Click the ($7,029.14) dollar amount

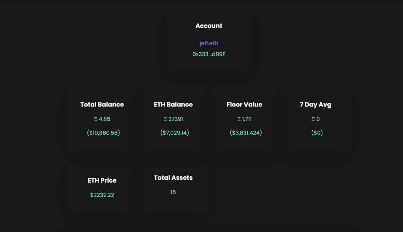175,133
